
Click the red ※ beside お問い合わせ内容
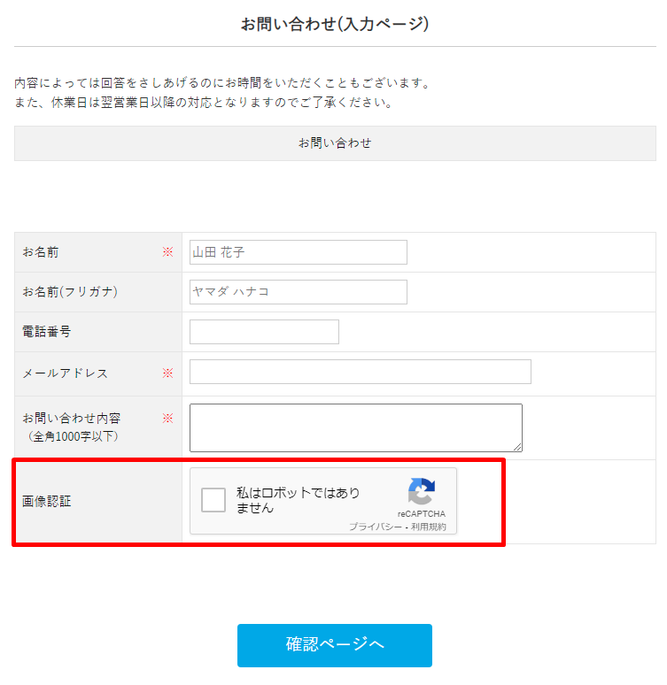coord(167,418)
